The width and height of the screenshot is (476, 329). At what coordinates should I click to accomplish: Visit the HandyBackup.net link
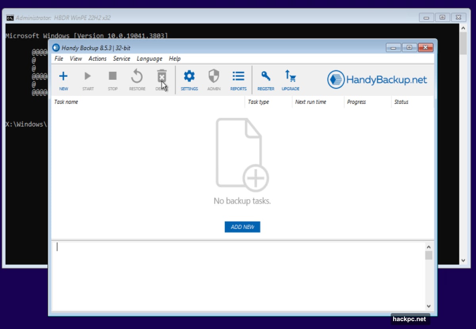tap(377, 79)
